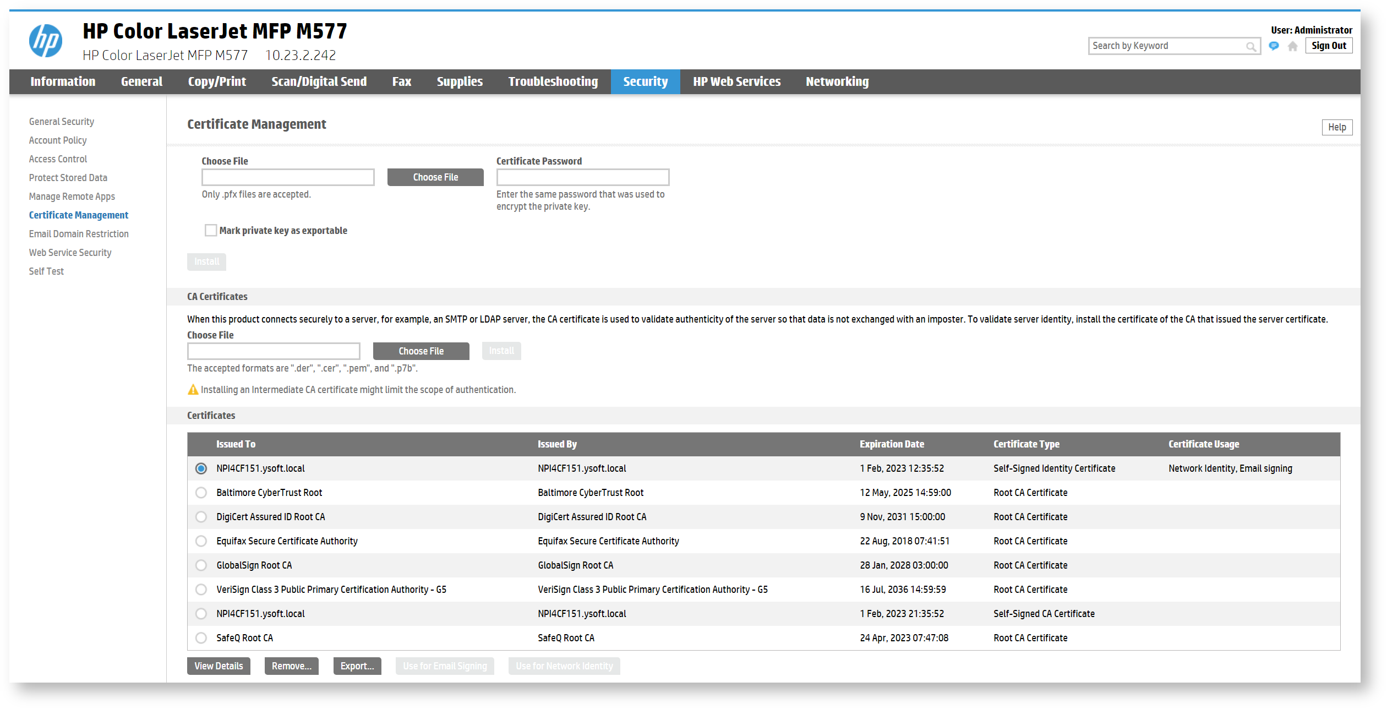Focus the CA certificate file path field

274,351
